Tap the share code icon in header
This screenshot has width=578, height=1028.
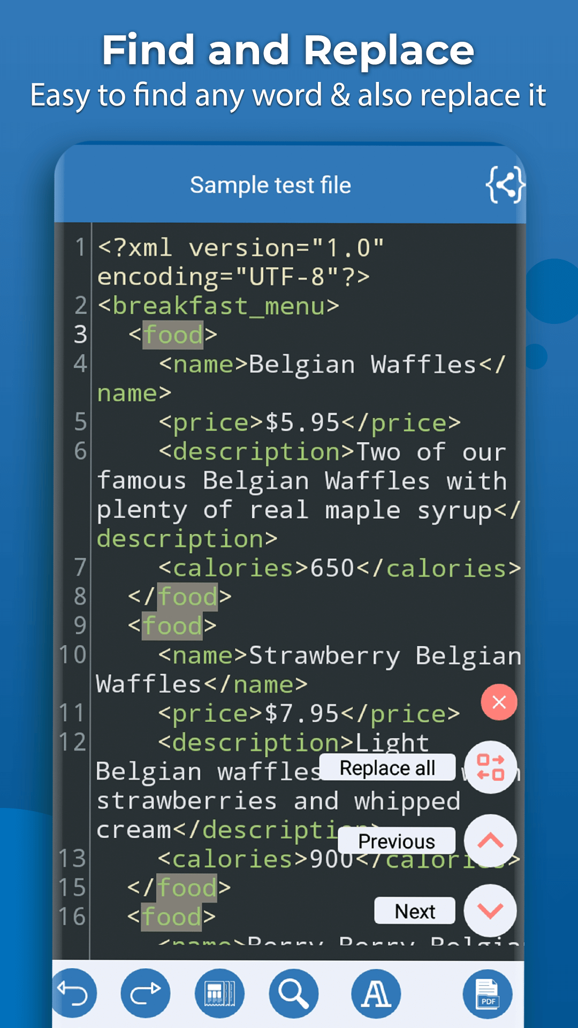(505, 185)
